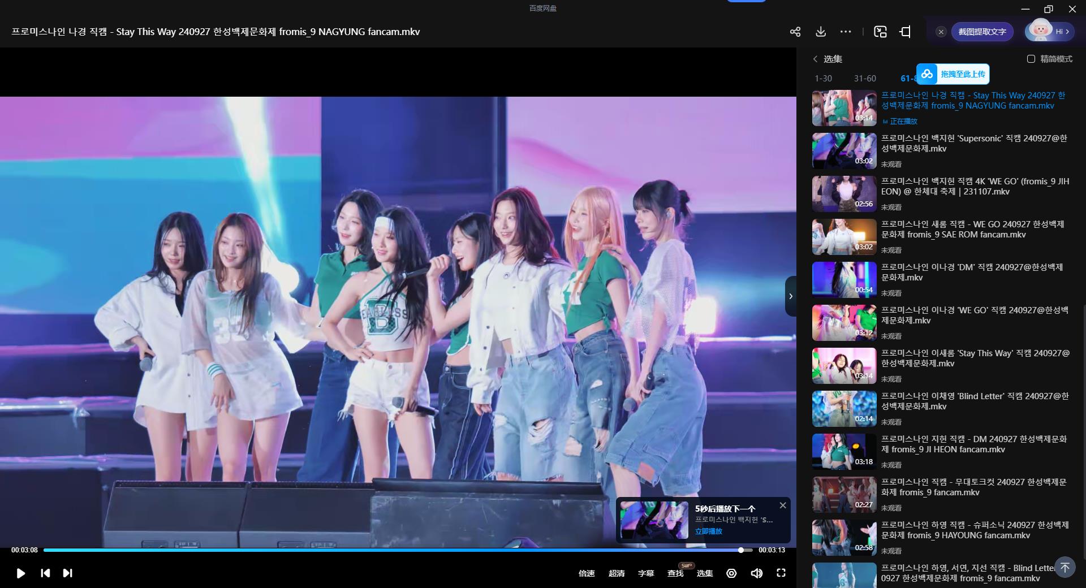The width and height of the screenshot is (1086, 588).
Task: Open the share options for this video
Action: [795, 32]
